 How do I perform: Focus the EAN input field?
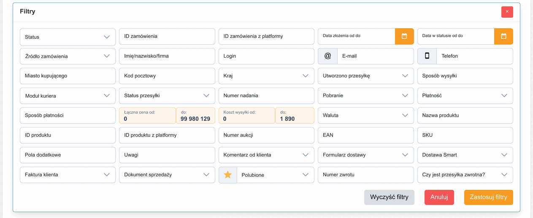click(365, 135)
